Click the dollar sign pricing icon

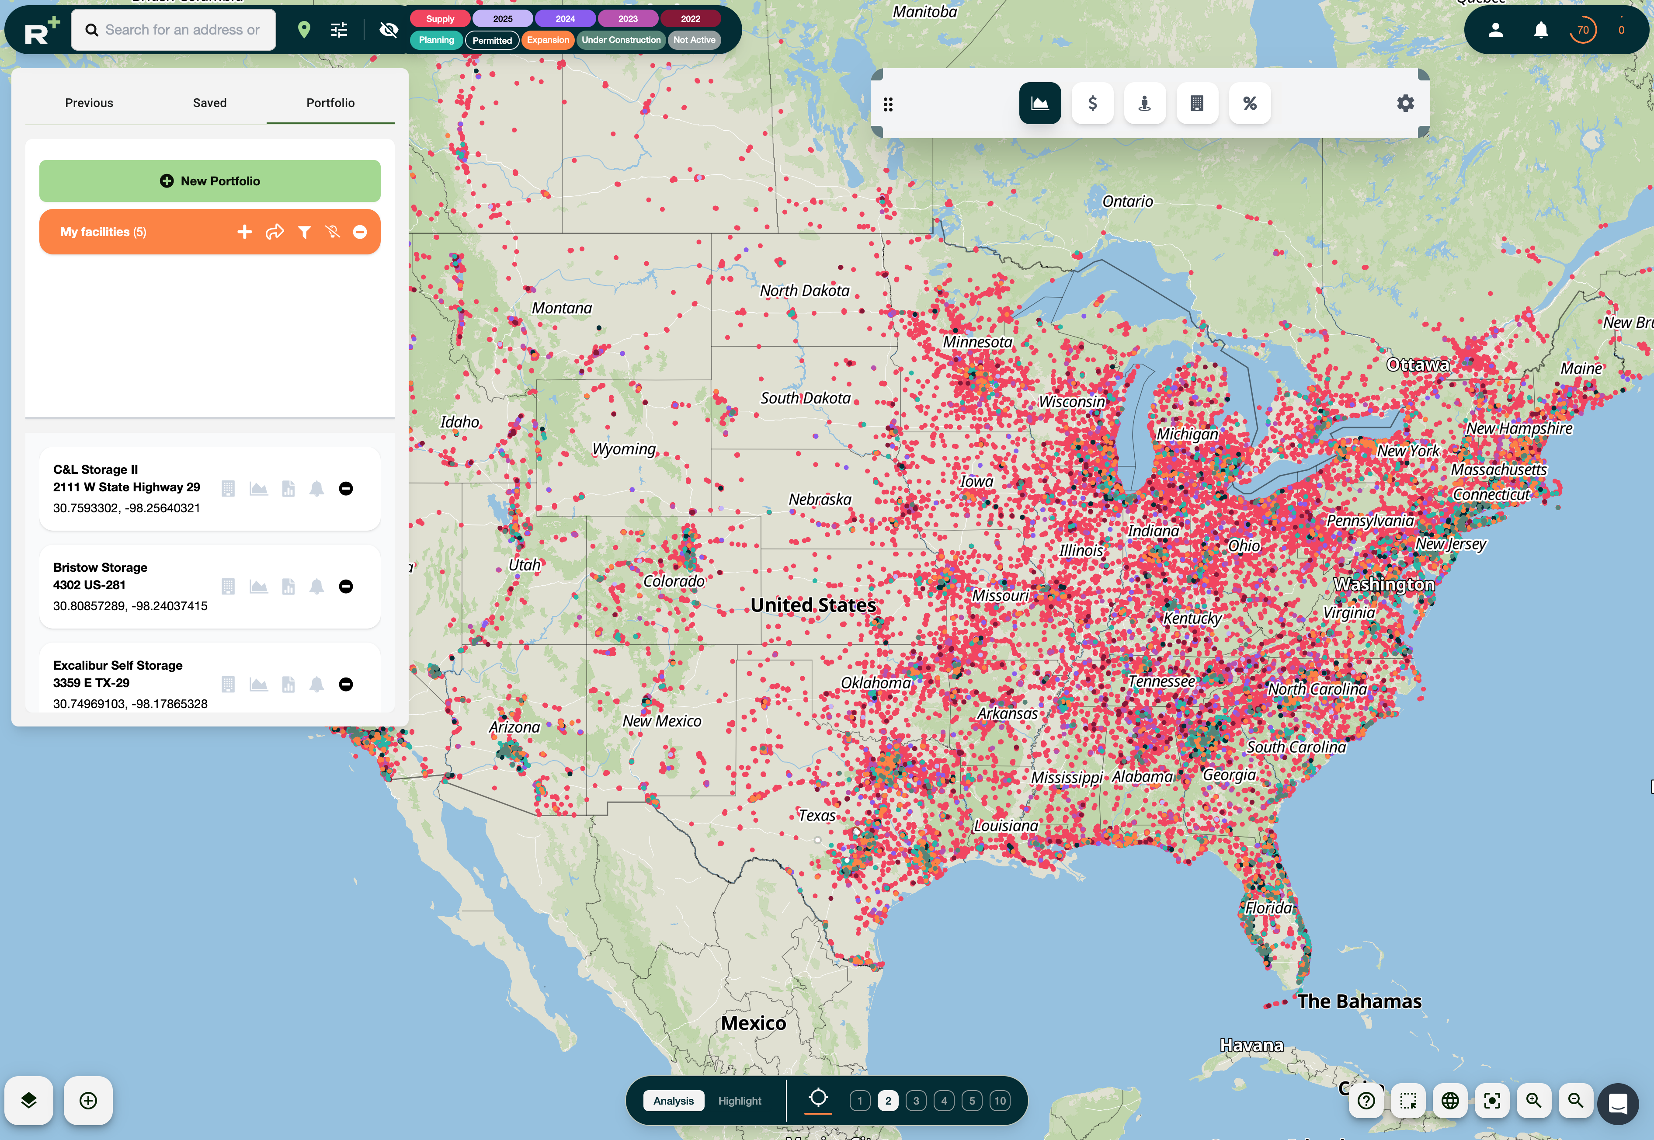coord(1092,104)
